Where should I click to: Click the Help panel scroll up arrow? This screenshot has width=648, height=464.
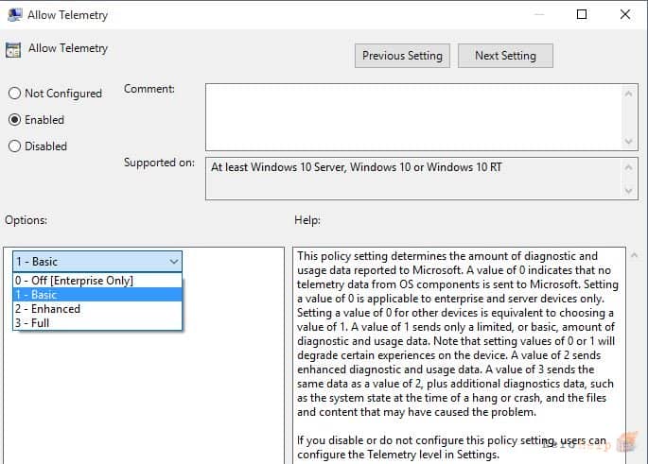(x=634, y=255)
